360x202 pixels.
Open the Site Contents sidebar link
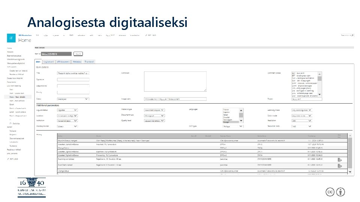pyautogui.click(x=12, y=153)
